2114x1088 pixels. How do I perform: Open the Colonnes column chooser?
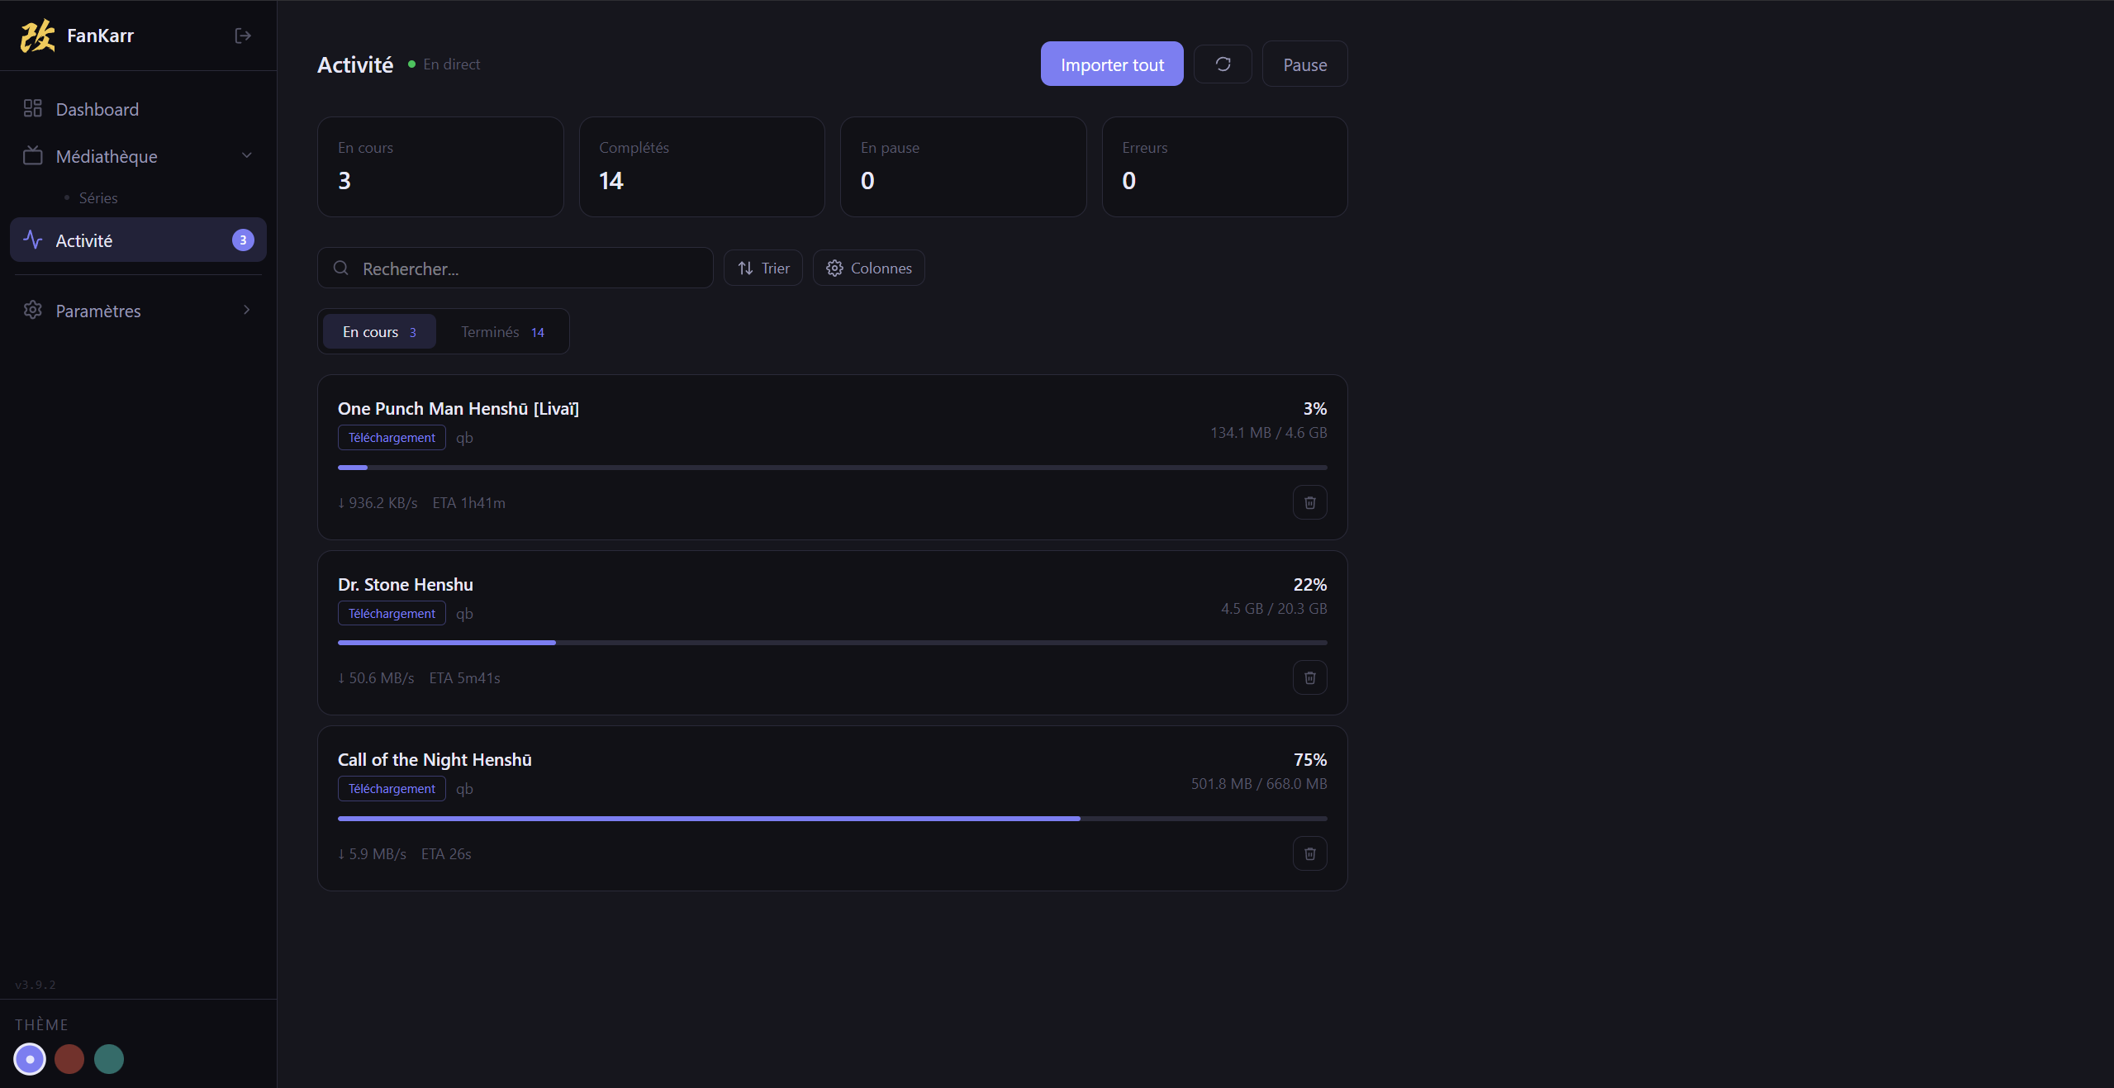coord(869,268)
